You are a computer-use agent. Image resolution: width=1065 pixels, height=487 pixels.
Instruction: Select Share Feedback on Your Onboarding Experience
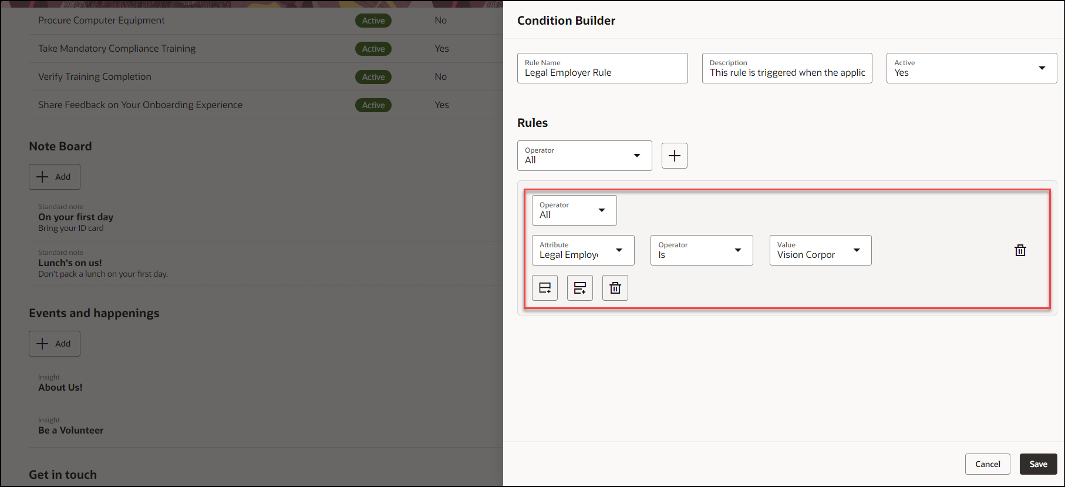(x=265, y=105)
